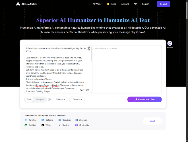Click the Gptzero detector icon
Image resolution: width=188 pixels, height=142 pixels.
click(43, 120)
